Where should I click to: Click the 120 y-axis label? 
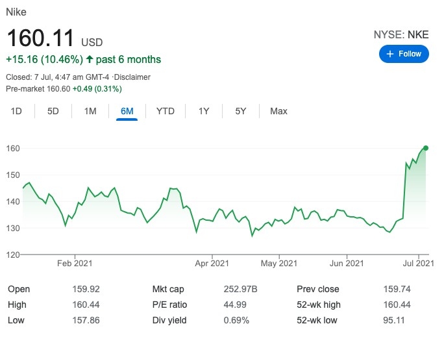13,255
